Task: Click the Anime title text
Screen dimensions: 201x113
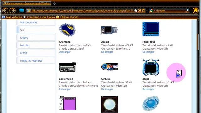Action: coord(105,42)
